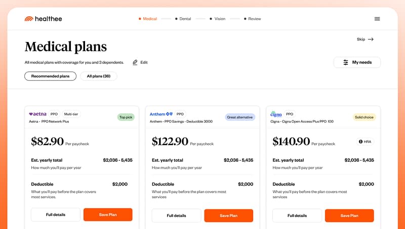Click the My needs filter sliders icon
The image size is (405, 229).
(x=346, y=62)
